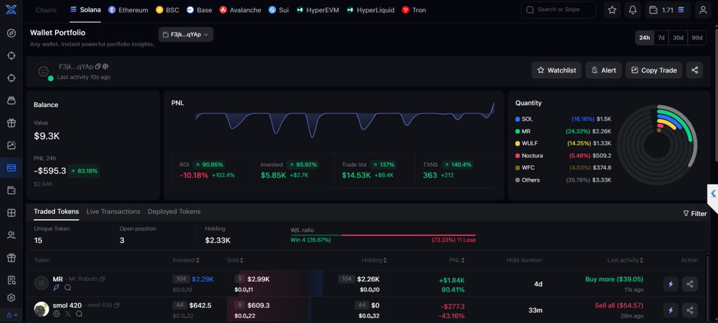Select the 7d time range
This screenshot has height=323, width=718.
click(x=661, y=37)
